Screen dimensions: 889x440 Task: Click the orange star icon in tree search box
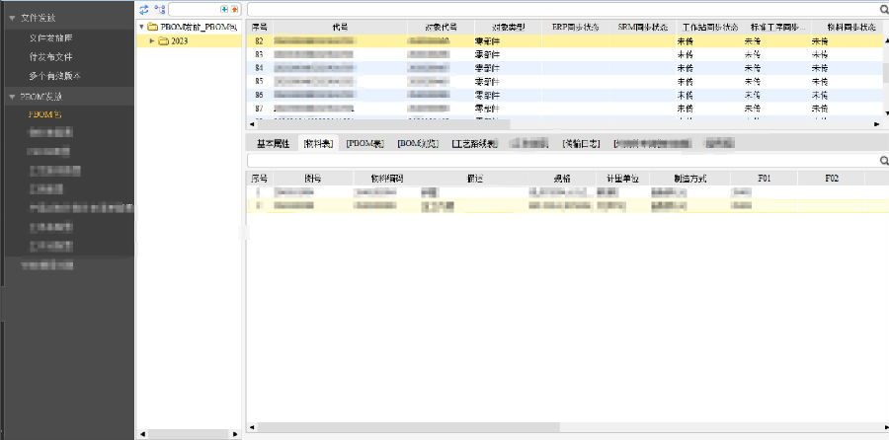click(x=235, y=9)
